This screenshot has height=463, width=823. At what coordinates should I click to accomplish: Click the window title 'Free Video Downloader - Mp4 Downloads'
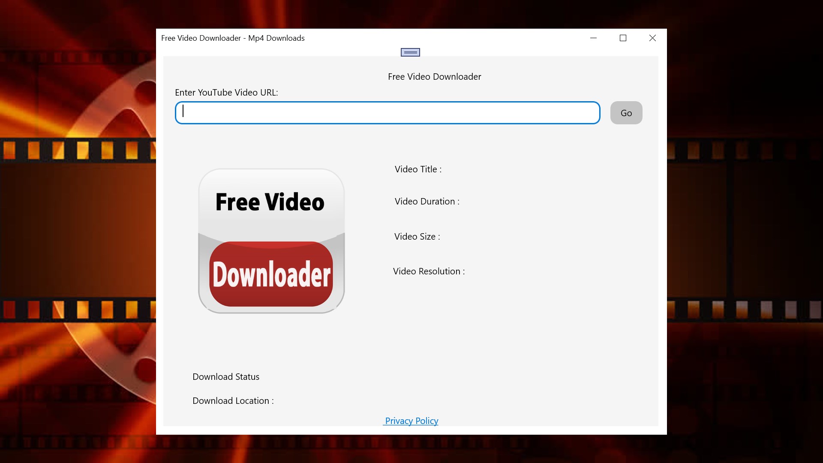click(x=233, y=38)
